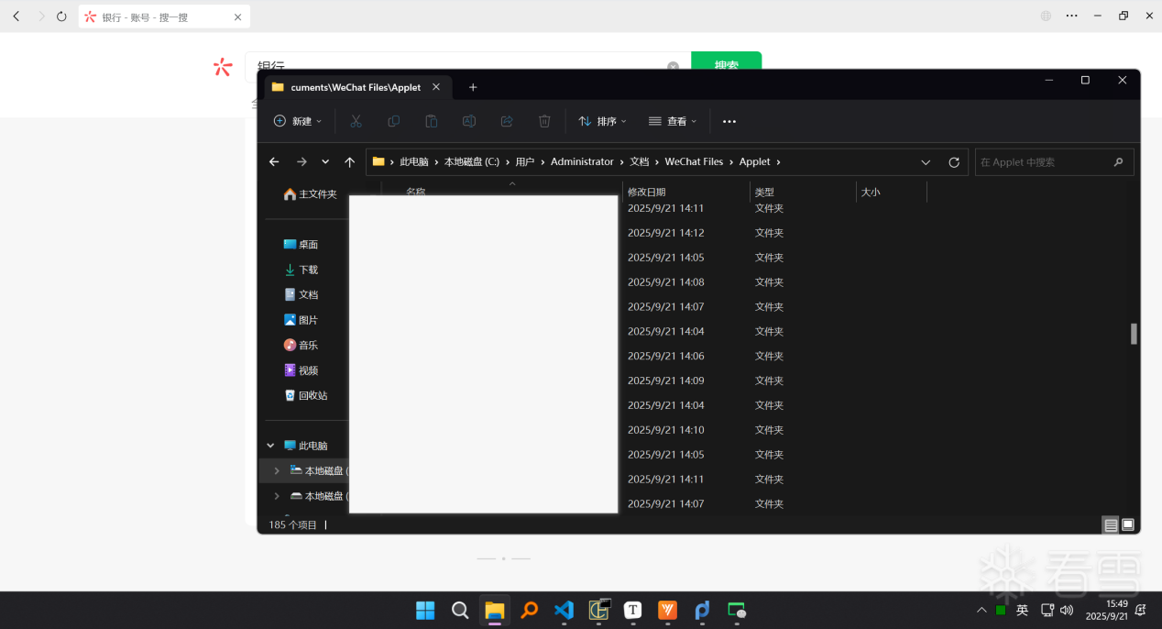
Task: Close the 银行 - 账号 - 搜一搜 browser tab
Action: [237, 17]
